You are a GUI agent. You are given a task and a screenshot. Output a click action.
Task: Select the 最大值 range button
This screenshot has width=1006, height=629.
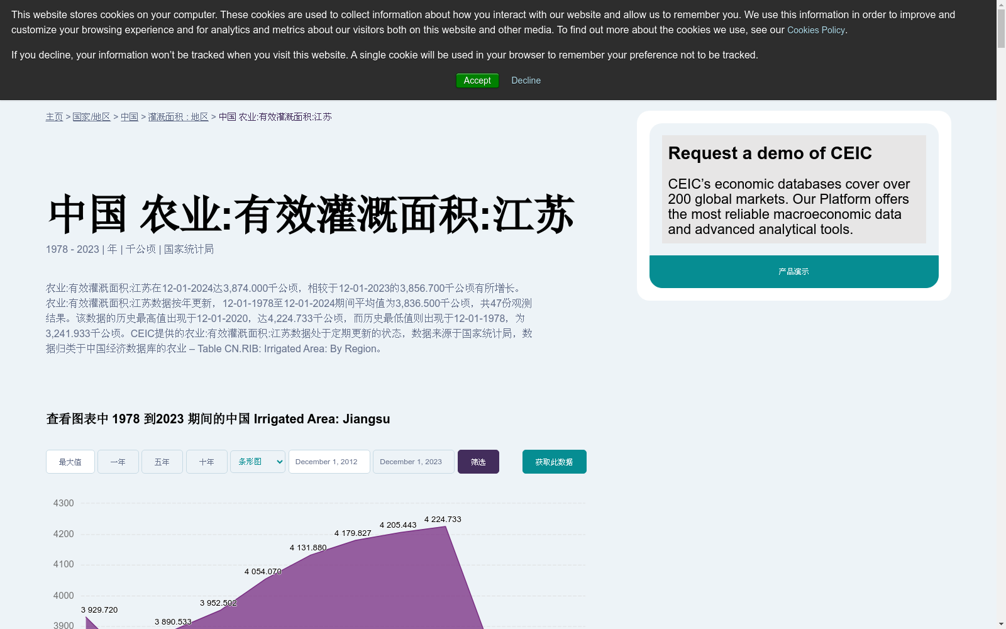tap(70, 462)
